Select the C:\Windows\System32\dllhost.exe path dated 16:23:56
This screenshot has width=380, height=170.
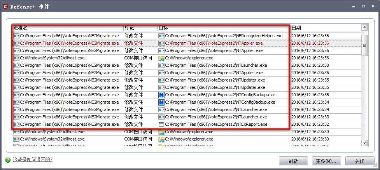(53, 58)
